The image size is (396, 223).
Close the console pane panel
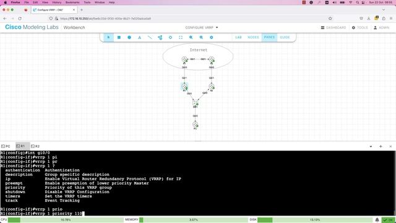(390, 146)
